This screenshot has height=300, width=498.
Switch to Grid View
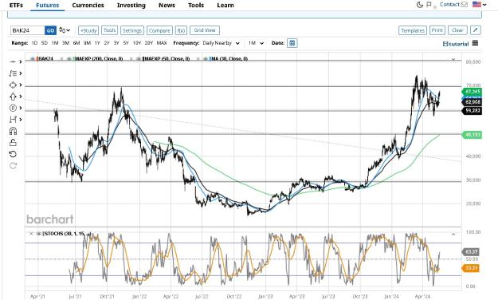click(205, 30)
